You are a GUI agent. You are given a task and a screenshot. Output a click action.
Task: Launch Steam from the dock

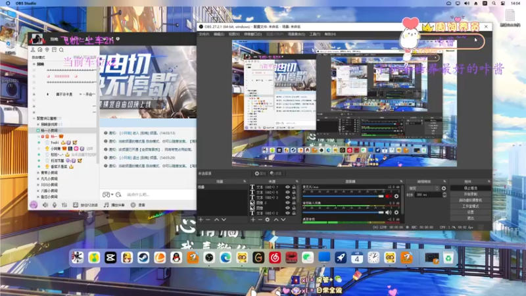pyautogui.click(x=143, y=257)
